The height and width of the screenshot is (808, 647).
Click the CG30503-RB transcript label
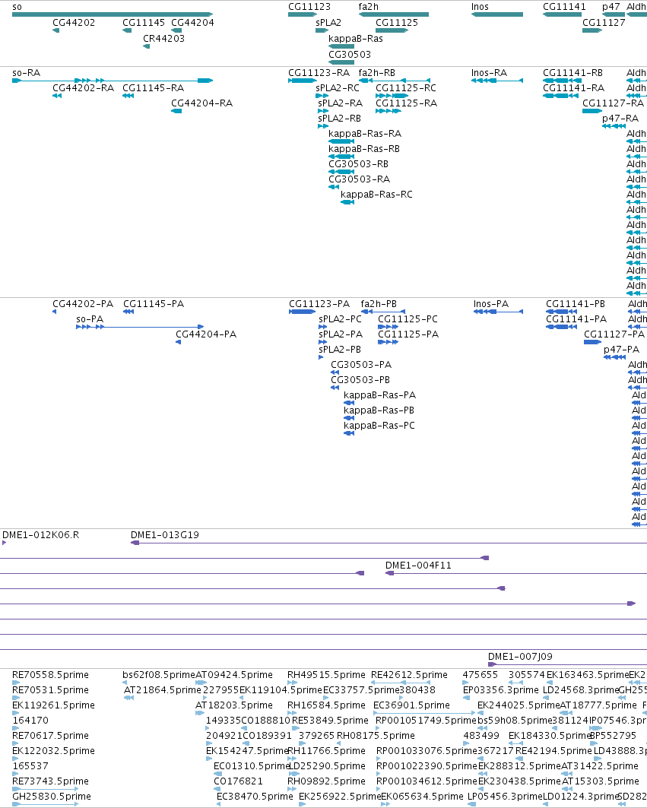tap(358, 164)
